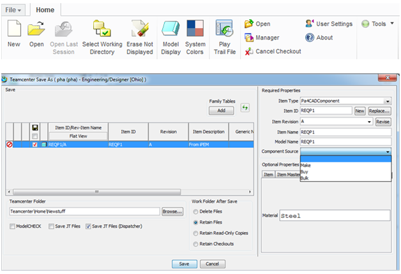The height and width of the screenshot is (274, 401).
Task: Click the Replace... button
Action: [379, 111]
